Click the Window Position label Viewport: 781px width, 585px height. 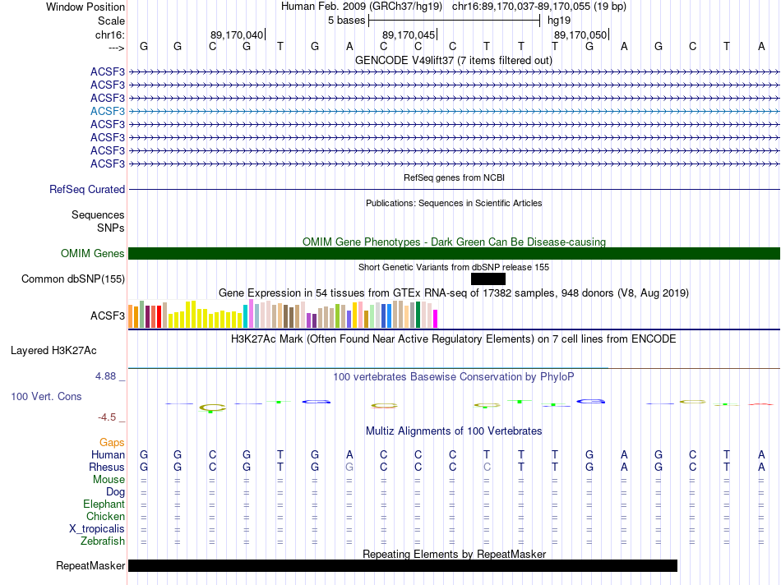click(85, 7)
